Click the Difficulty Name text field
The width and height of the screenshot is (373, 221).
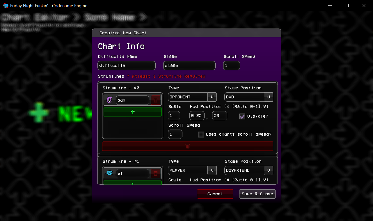click(126, 65)
